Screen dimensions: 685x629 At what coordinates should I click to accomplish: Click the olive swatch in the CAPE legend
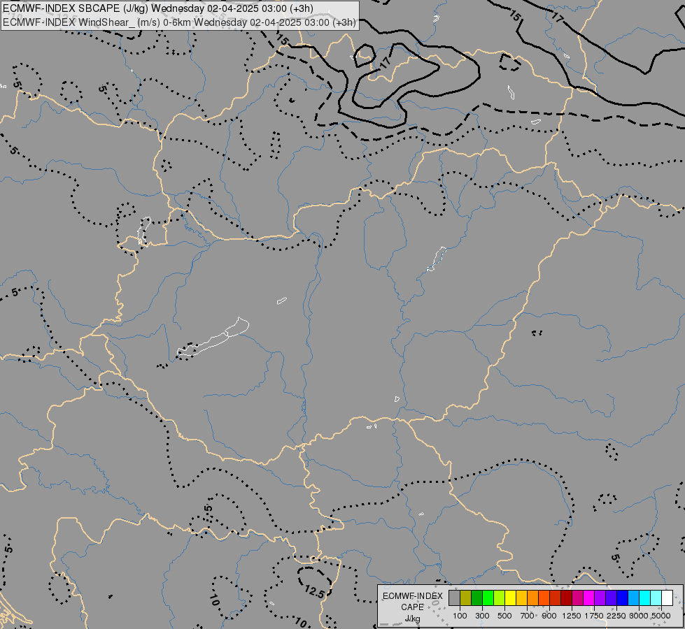click(x=466, y=598)
